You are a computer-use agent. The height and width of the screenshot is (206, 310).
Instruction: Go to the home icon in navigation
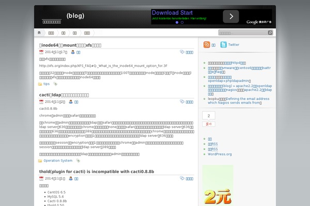coord(39,33)
